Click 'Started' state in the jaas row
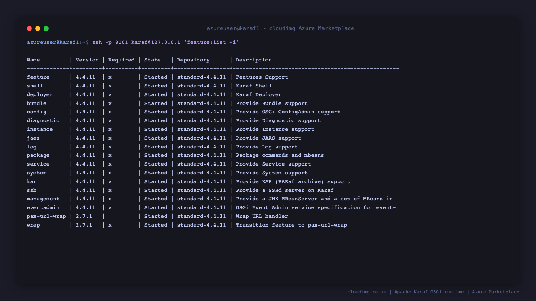 coord(156,138)
